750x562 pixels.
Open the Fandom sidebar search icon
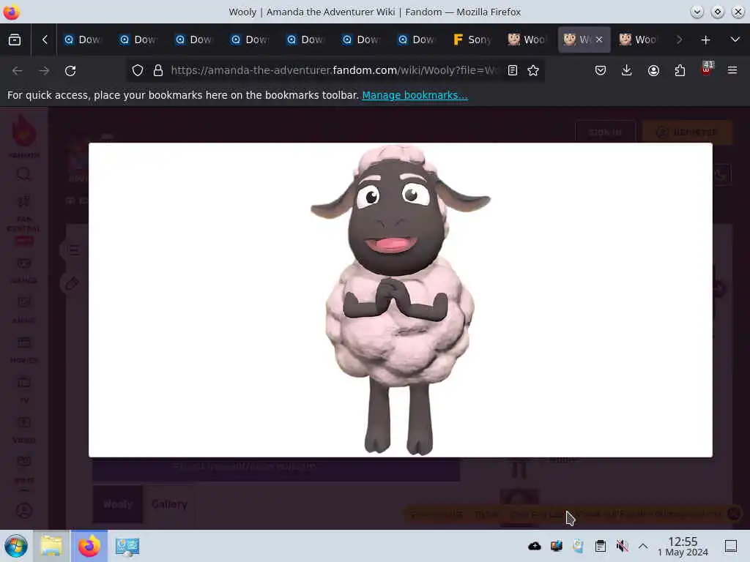(x=23, y=174)
